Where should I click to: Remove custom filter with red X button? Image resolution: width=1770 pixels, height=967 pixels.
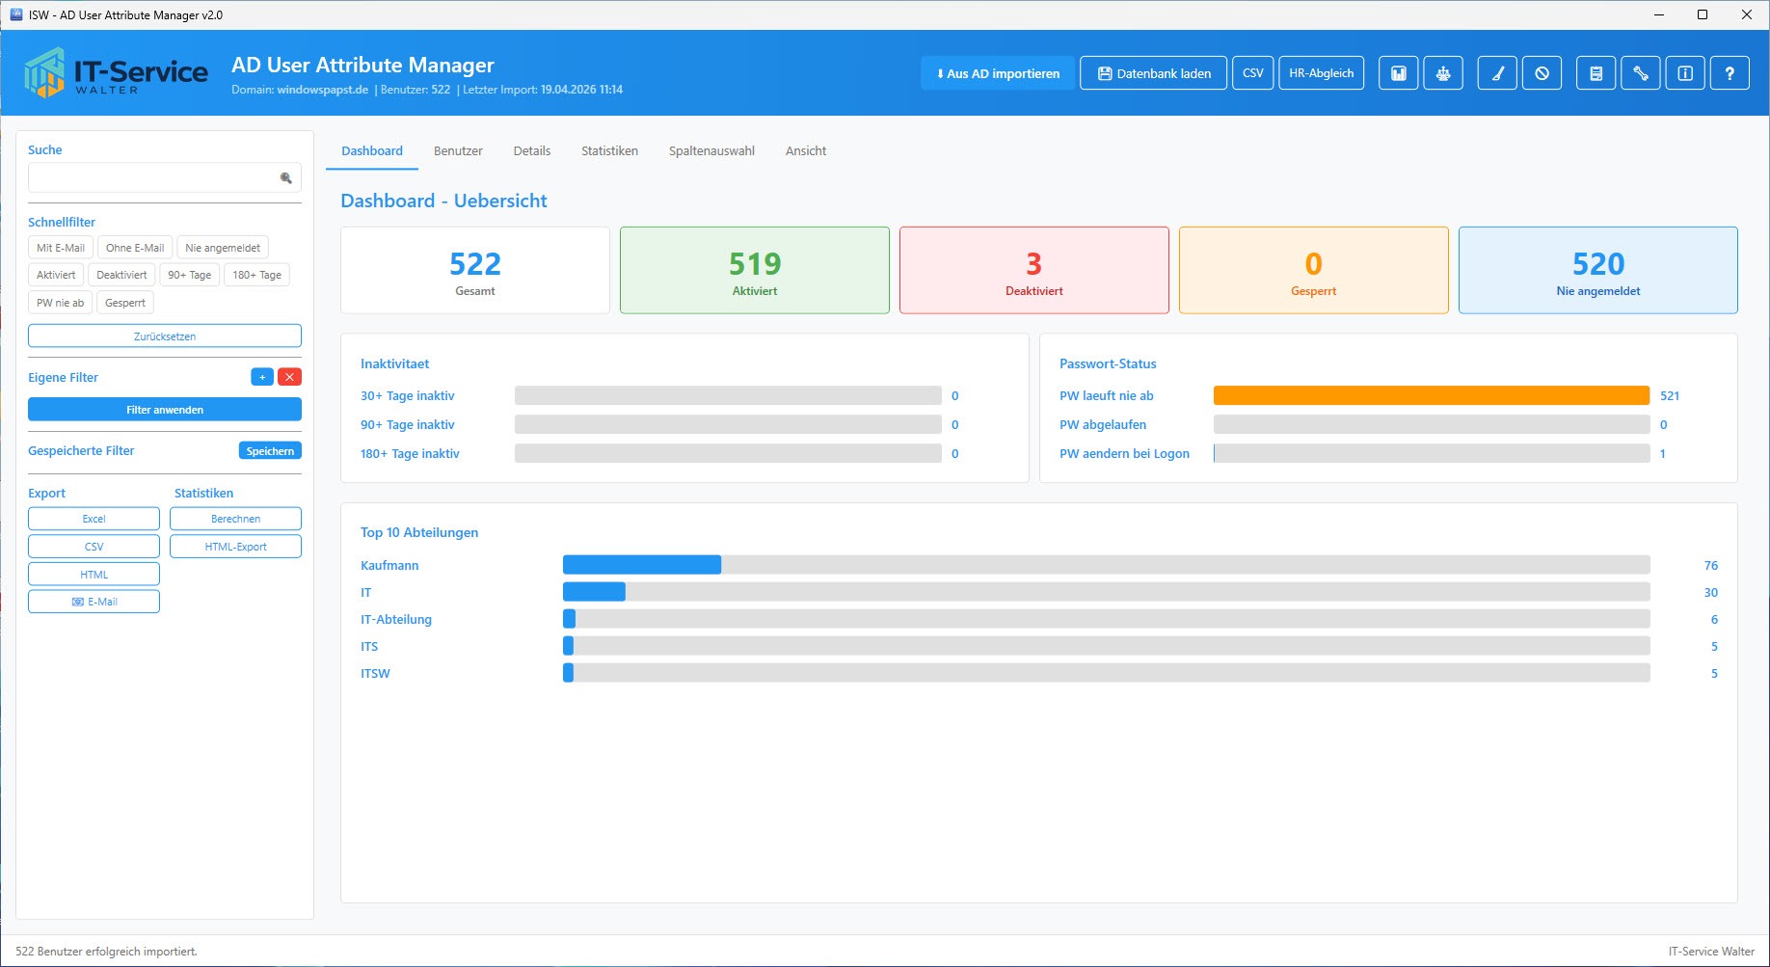coord(289,377)
